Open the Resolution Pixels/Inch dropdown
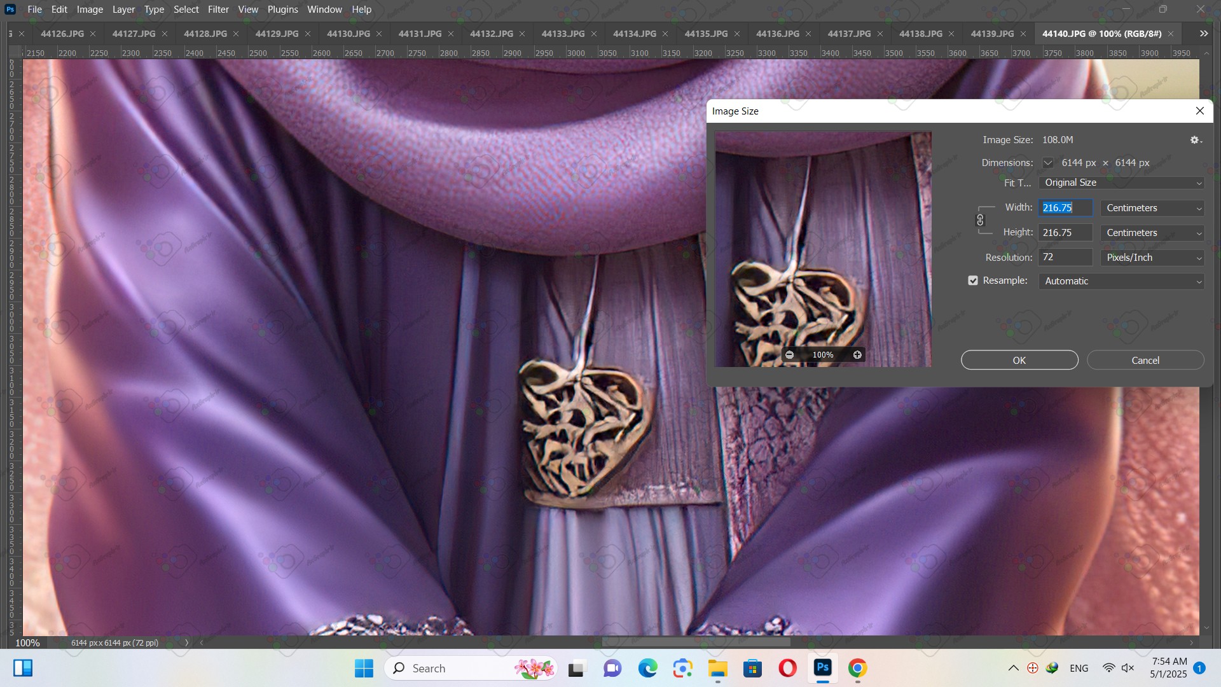The height and width of the screenshot is (687, 1221). coord(1152,258)
